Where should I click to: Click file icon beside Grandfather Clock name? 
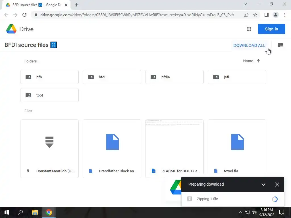click(91, 171)
